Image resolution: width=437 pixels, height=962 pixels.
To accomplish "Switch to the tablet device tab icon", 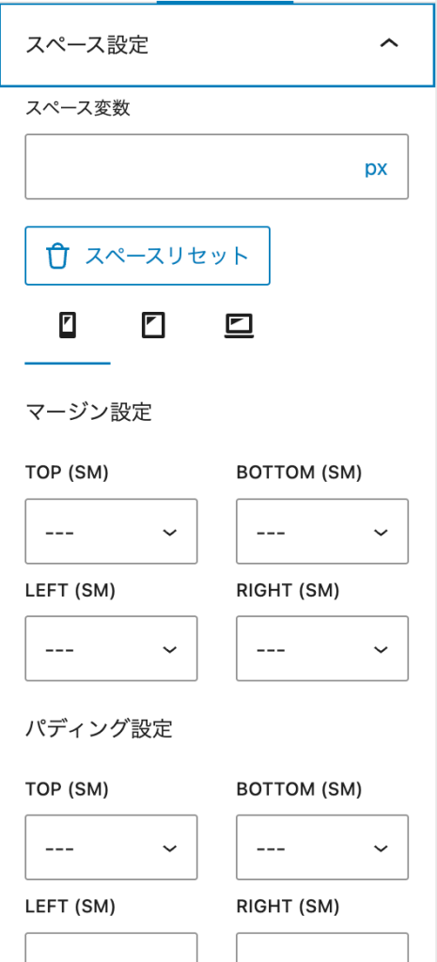I will (x=153, y=325).
